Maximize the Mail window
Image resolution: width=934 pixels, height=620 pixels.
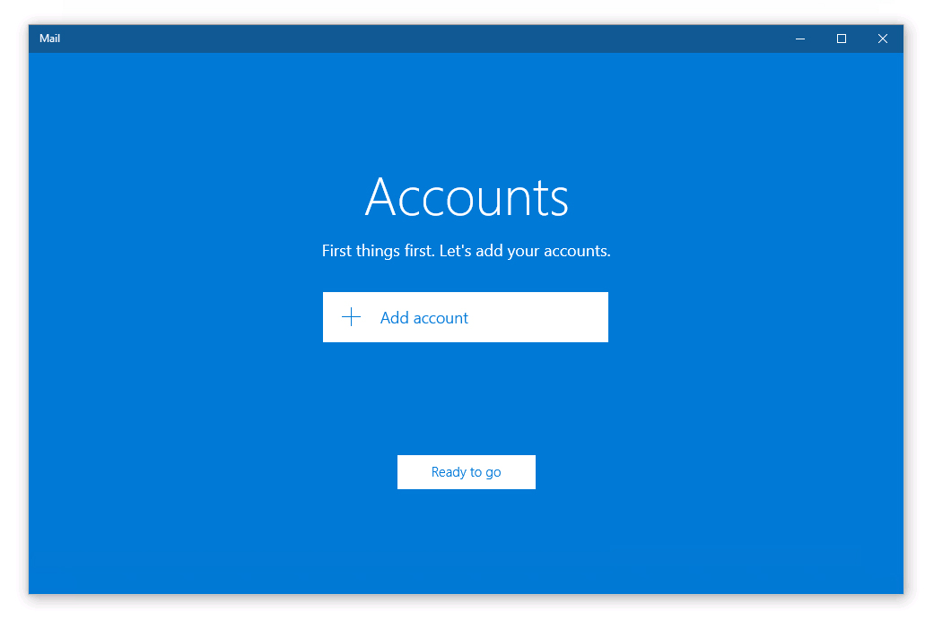[x=841, y=39]
